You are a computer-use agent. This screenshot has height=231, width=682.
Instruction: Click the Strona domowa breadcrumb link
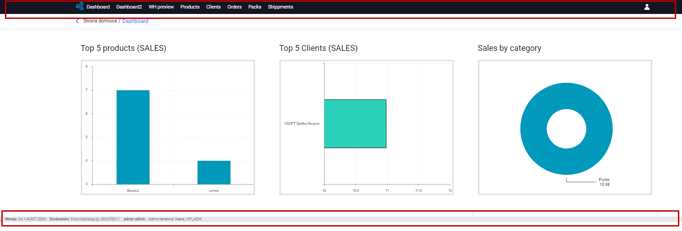pos(100,21)
